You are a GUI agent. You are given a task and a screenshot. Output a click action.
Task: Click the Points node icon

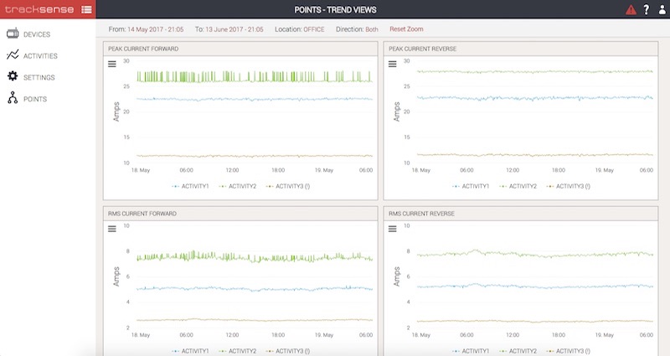point(13,99)
